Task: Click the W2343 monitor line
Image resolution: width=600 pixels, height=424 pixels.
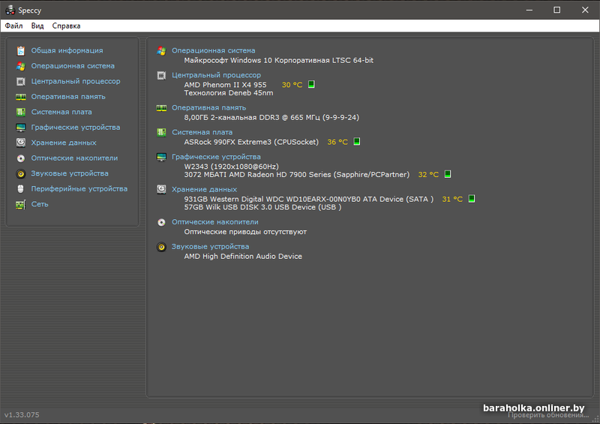Action: coord(231,167)
